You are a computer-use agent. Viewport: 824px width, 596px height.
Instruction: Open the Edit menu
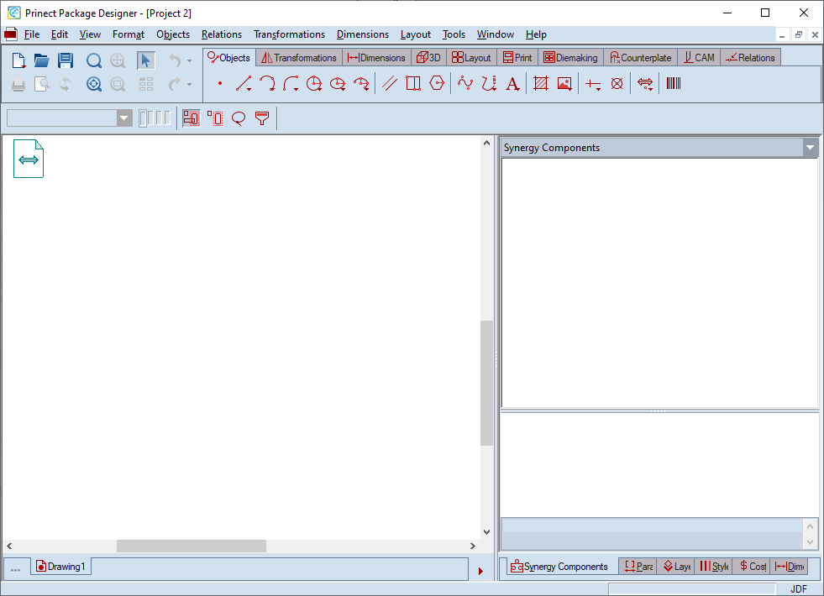(60, 34)
